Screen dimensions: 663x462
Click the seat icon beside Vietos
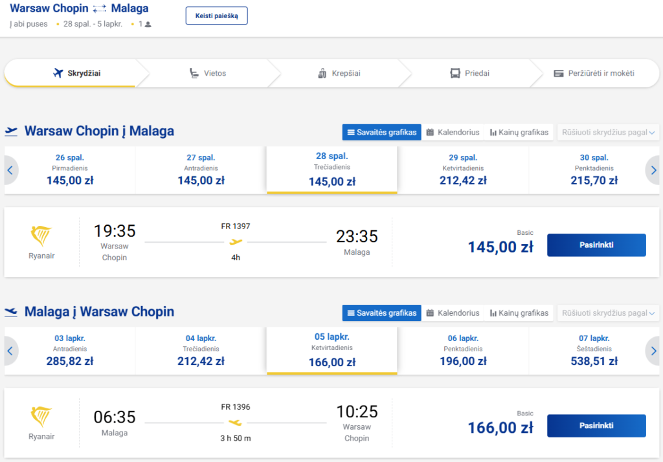pyautogui.click(x=194, y=73)
